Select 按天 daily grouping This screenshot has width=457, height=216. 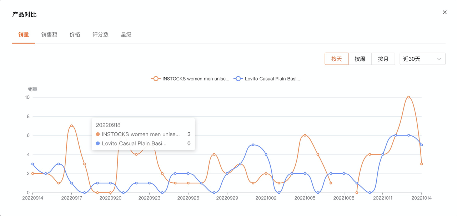[336, 59]
